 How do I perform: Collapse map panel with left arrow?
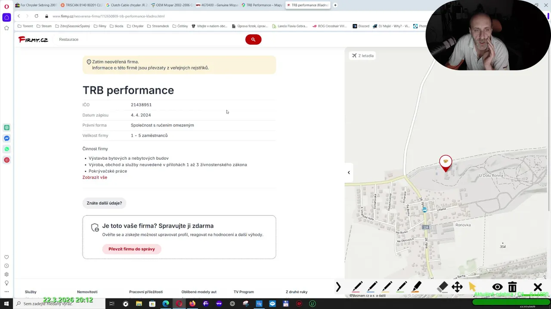(x=349, y=173)
